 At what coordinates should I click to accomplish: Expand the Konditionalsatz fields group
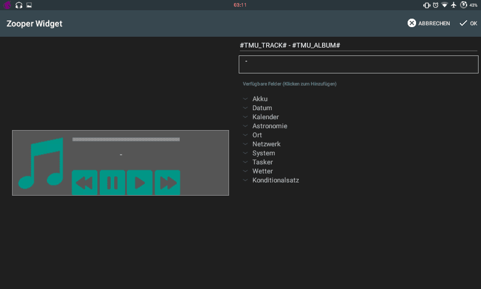click(x=275, y=180)
